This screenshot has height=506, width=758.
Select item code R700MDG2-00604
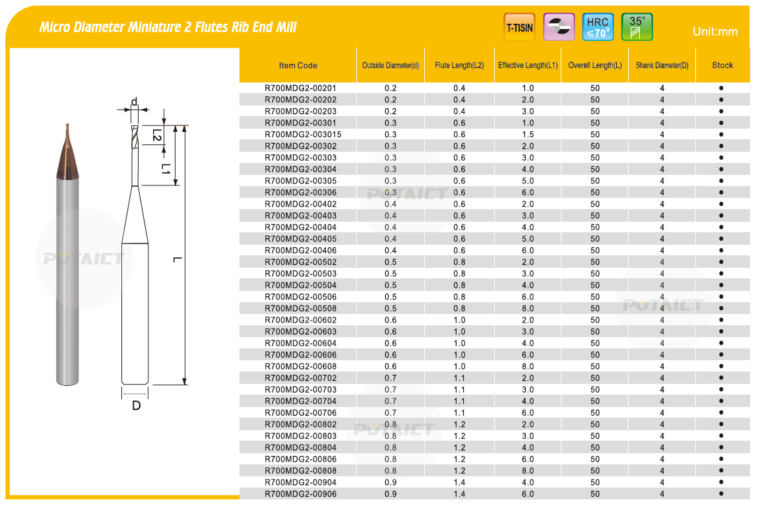[300, 343]
